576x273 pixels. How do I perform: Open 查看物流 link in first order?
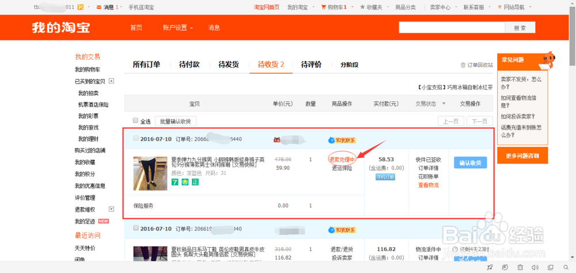tap(429, 185)
